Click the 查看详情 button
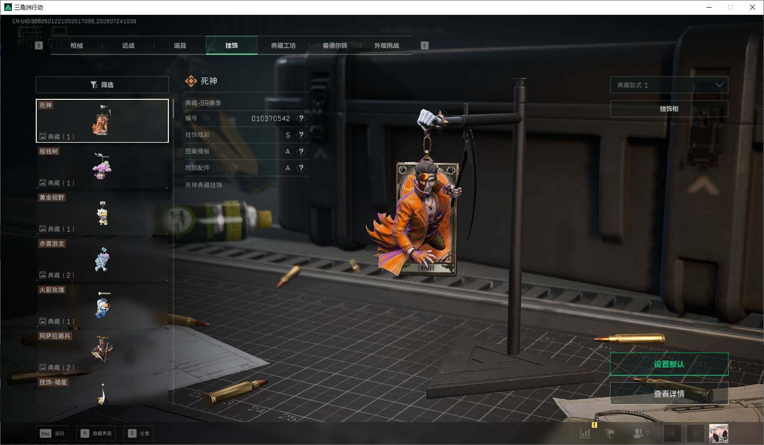Viewport: 764px width, 445px height. pos(669,394)
